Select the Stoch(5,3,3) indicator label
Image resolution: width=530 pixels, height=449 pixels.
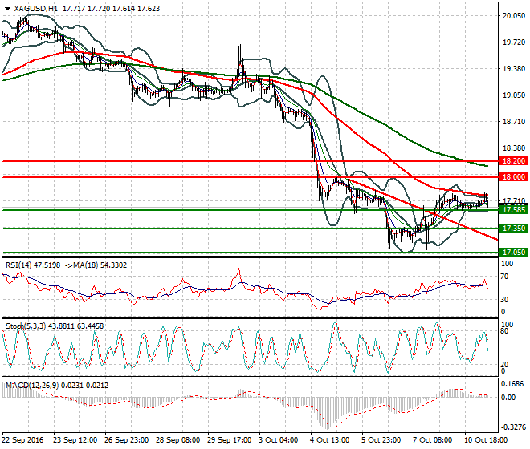pyautogui.click(x=26, y=326)
